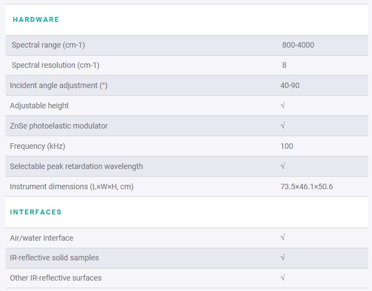Click the 800-4000 spectral range value

click(298, 45)
